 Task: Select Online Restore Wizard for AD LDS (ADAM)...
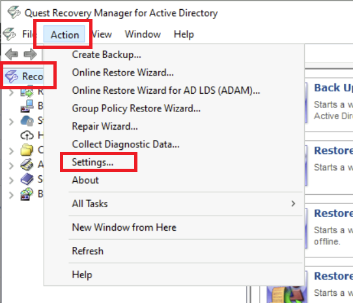point(174,91)
